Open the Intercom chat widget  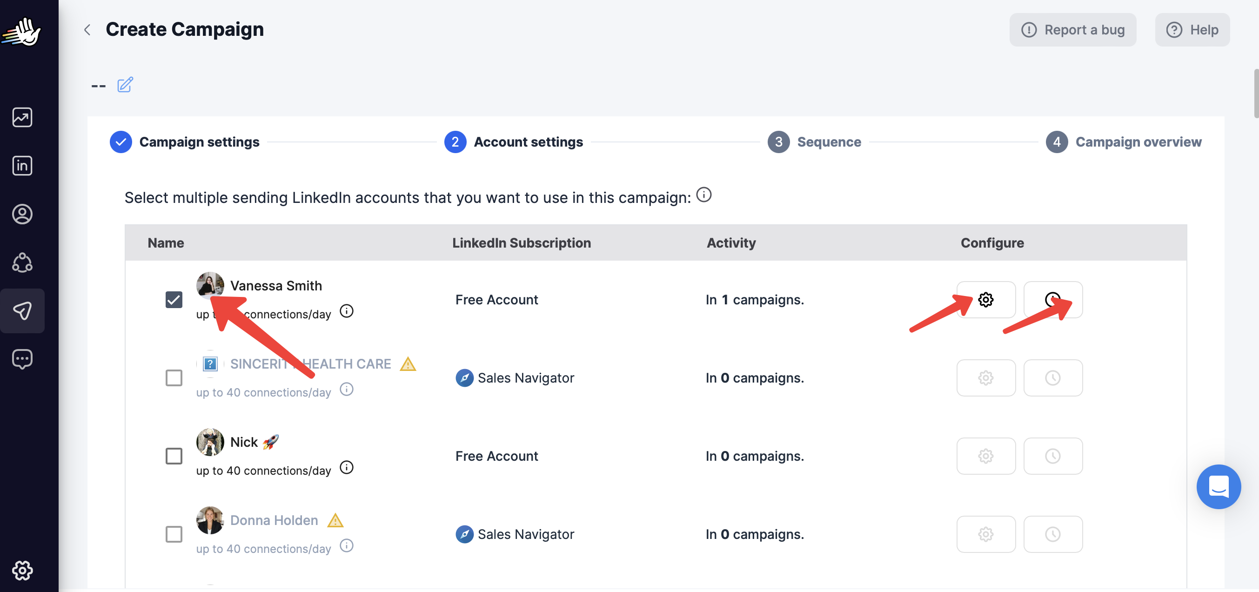click(x=1218, y=486)
